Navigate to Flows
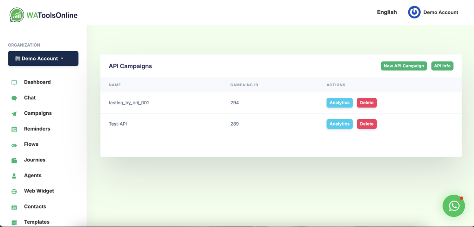This screenshot has height=227, width=474. (x=31, y=144)
